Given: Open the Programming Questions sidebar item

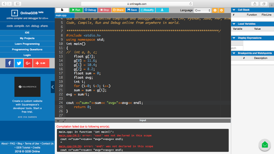Looking at the screenshot, I should pos(27,49).
